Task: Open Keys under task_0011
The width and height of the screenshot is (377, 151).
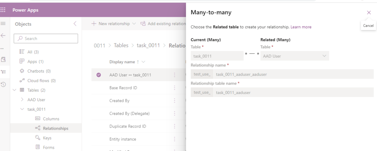Action: pos(47,138)
